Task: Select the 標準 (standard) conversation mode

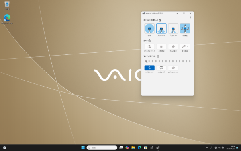Action: point(149,29)
